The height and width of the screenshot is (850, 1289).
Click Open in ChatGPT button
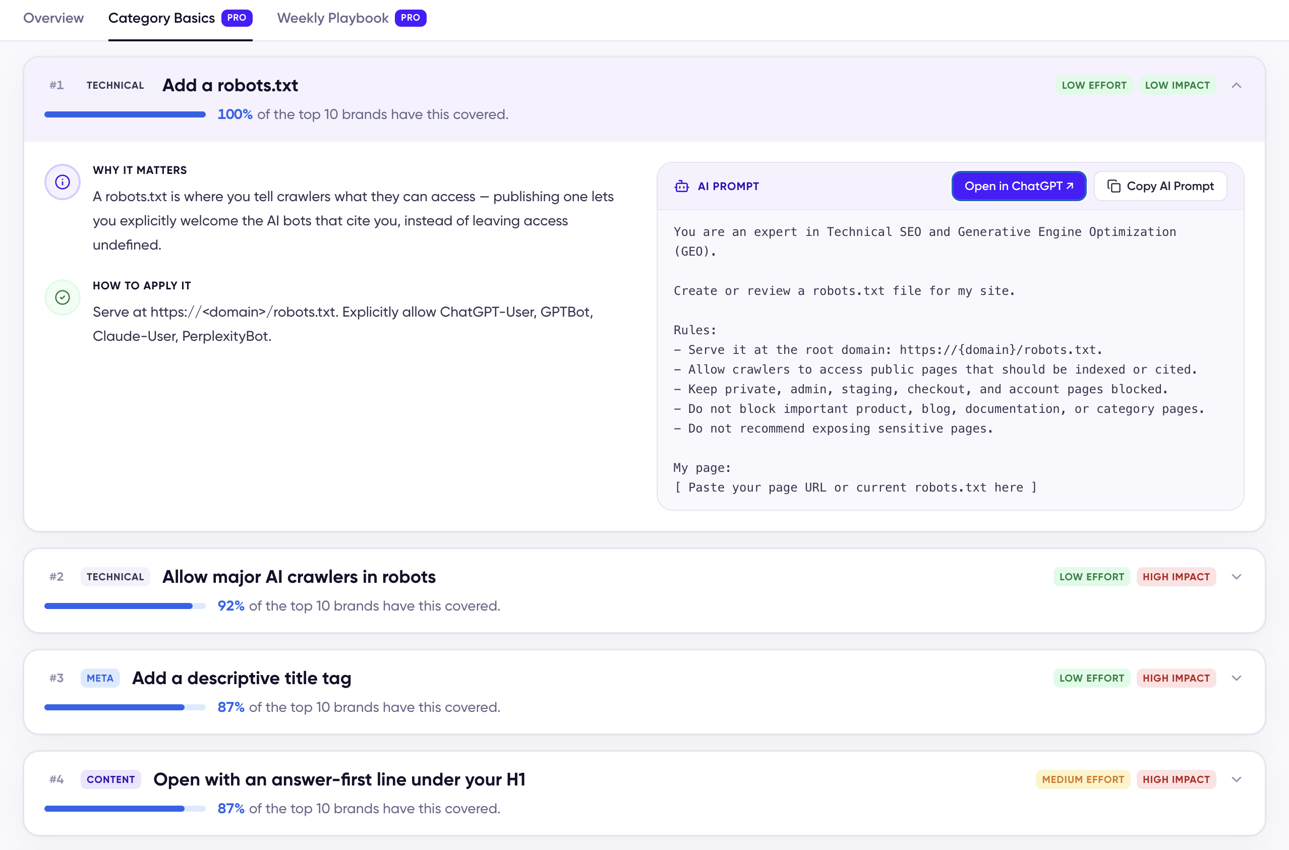1019,186
